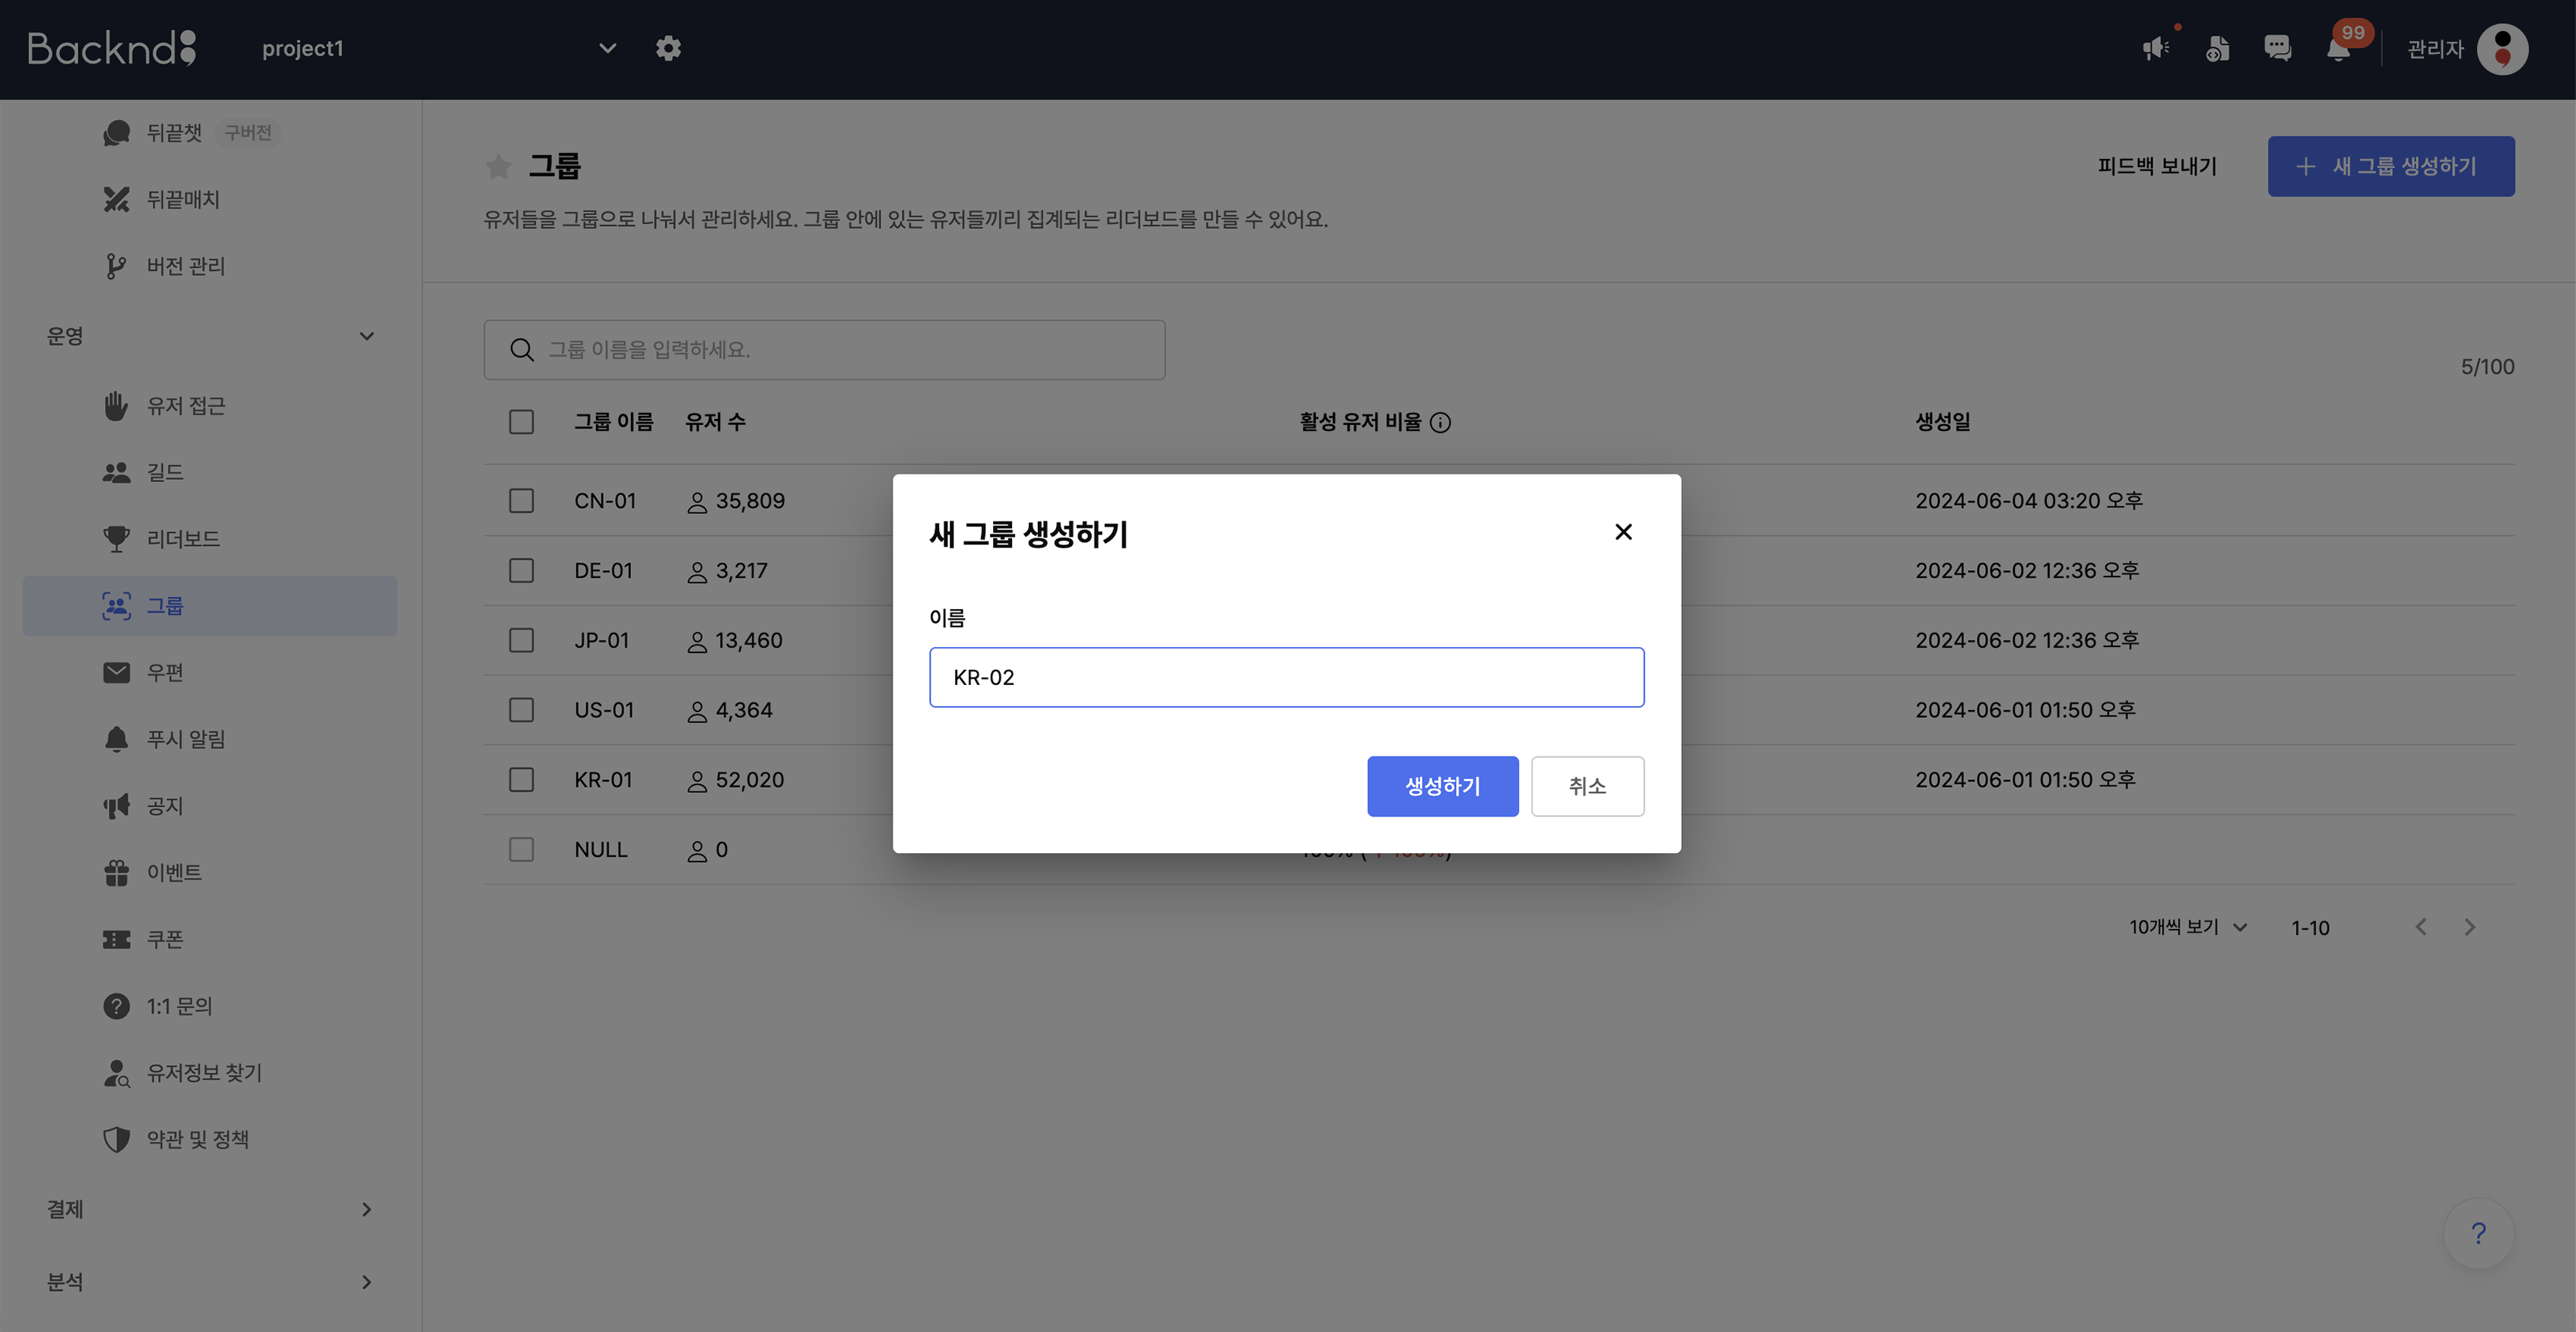Open 리더보드 menu item
The height and width of the screenshot is (1332, 2576).
[210, 539]
